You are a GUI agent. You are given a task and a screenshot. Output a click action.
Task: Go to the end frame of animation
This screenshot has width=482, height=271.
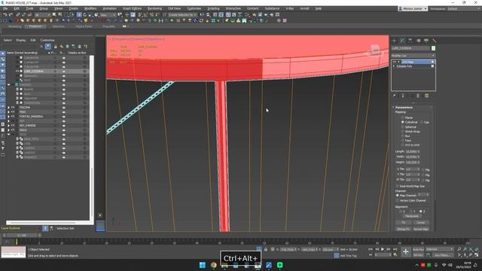click(395, 249)
